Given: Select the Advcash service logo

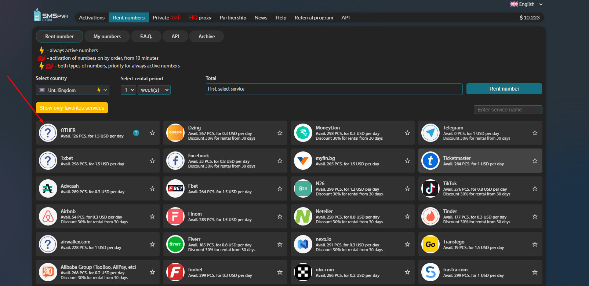Looking at the screenshot, I should tap(48, 188).
